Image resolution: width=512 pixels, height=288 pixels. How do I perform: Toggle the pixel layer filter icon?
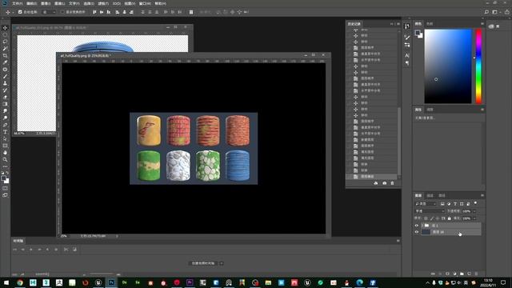pos(442,204)
